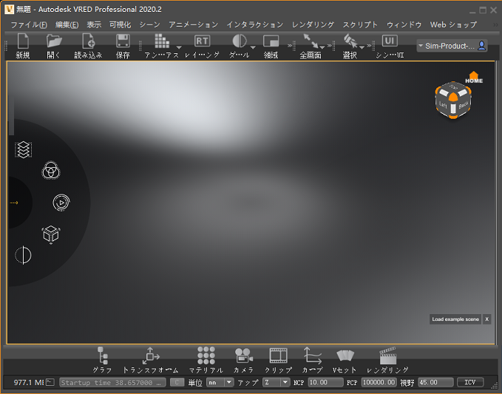Click the Back face of the view cube

(x=464, y=104)
